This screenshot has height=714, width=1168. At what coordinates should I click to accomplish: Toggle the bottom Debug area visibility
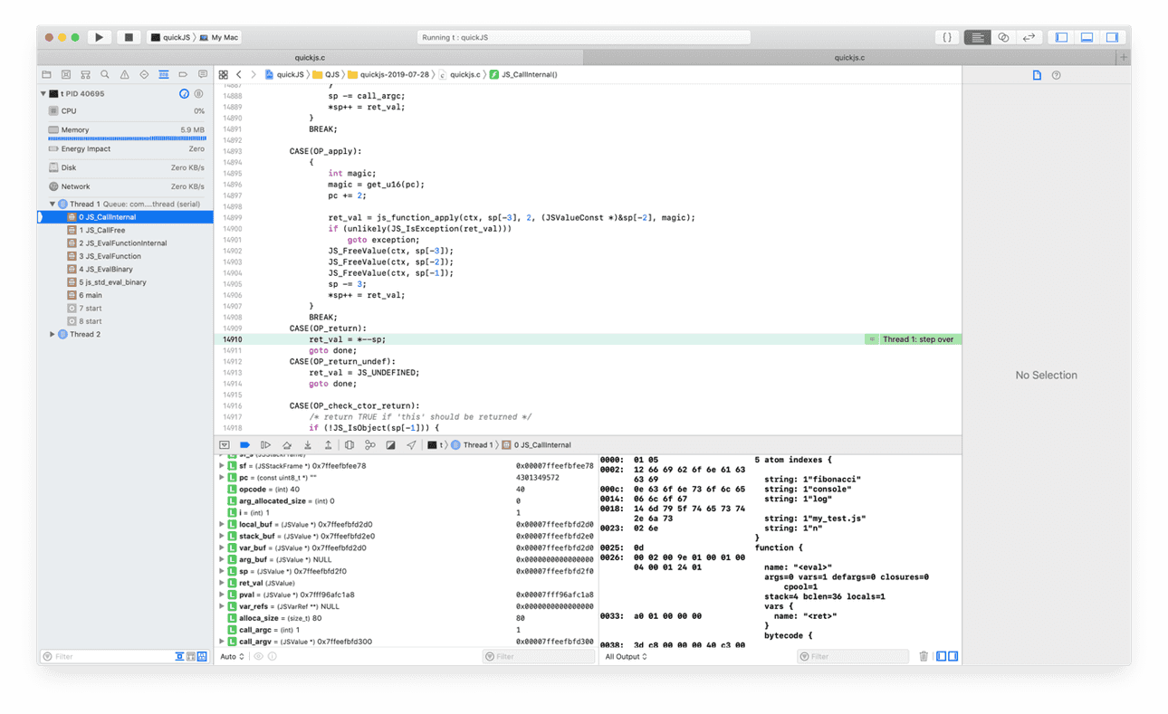tap(1087, 37)
